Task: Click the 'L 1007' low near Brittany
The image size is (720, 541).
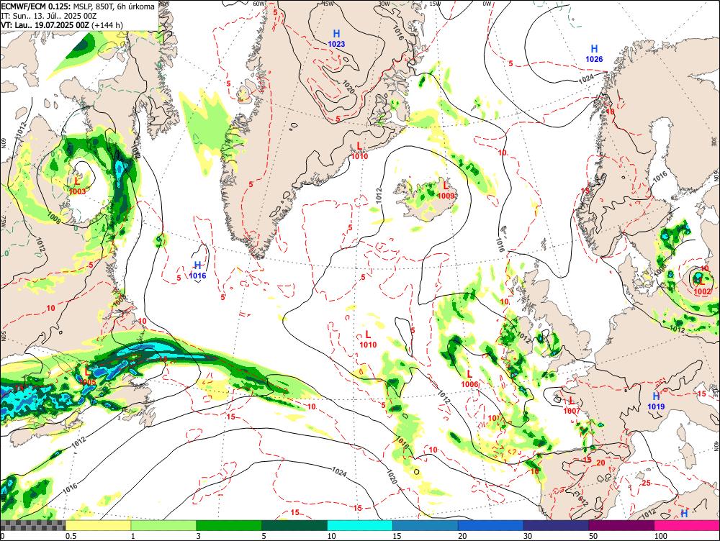Action: (572, 406)
